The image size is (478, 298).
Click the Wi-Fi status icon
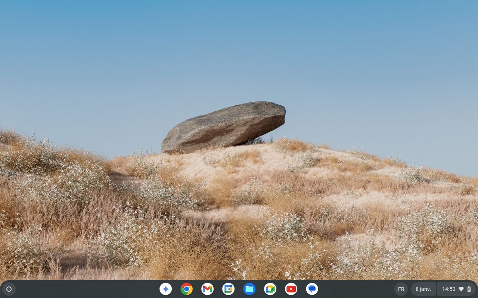[461, 289]
